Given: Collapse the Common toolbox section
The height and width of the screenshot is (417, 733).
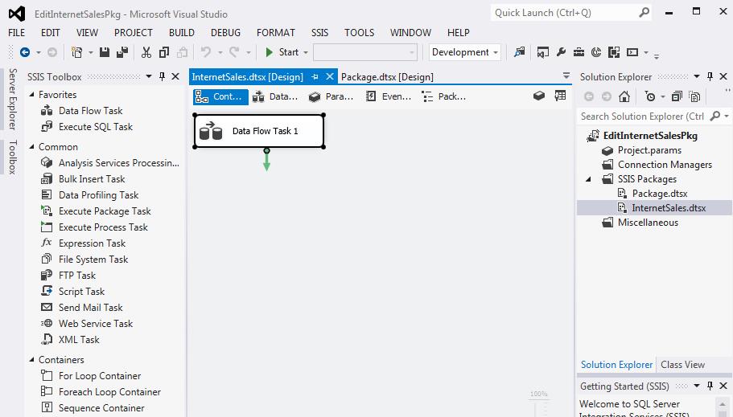Looking at the screenshot, I should pyautogui.click(x=31, y=147).
